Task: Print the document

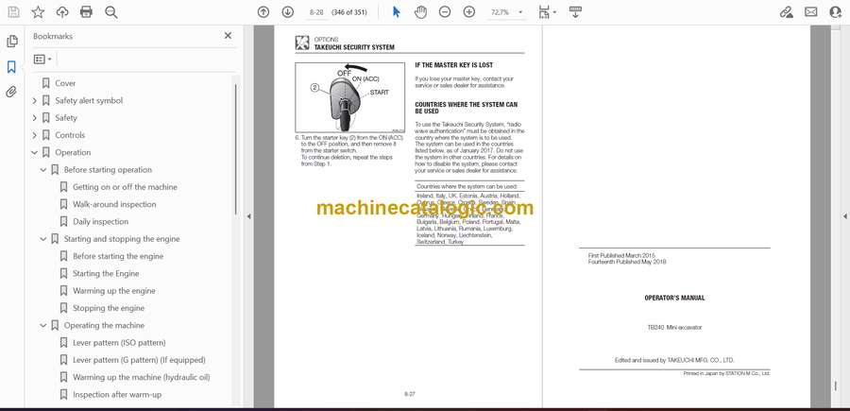Action: pos(86,12)
